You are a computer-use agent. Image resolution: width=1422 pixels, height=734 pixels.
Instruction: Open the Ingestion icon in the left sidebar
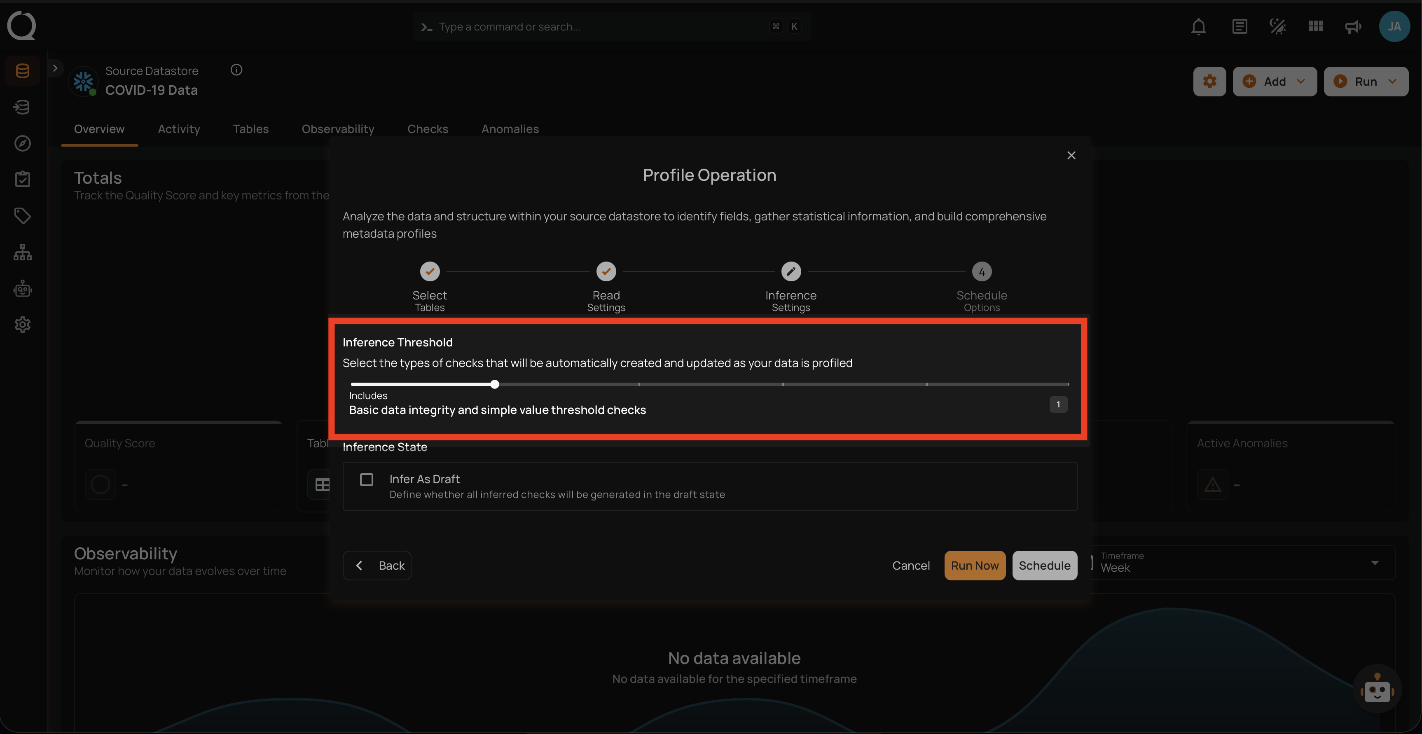[22, 107]
